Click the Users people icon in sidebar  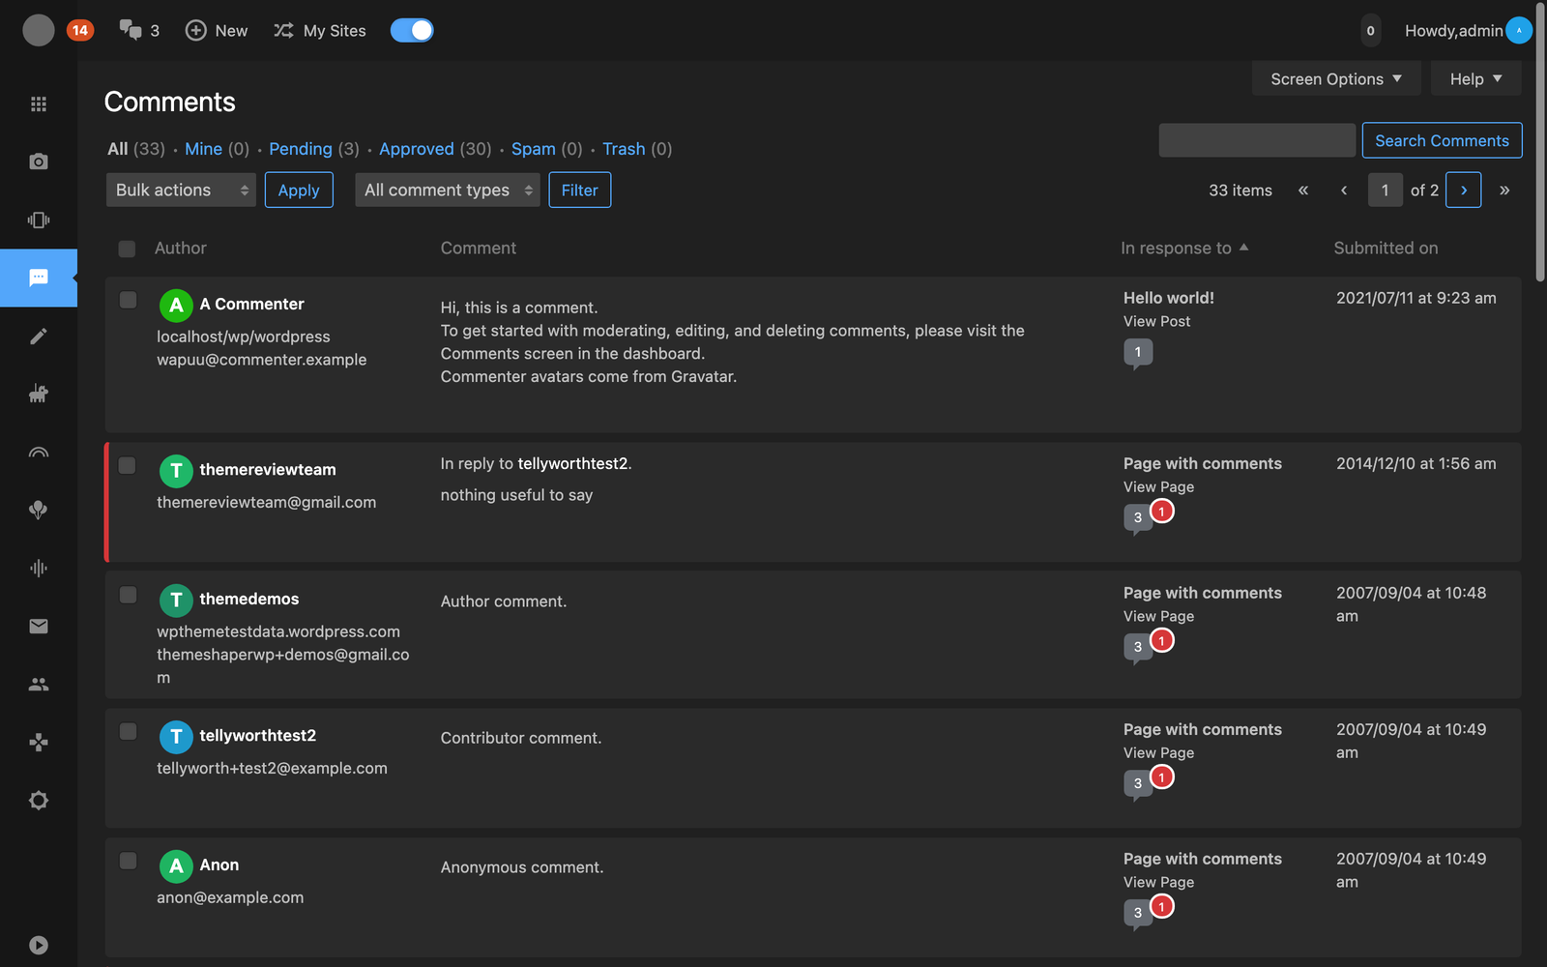[39, 685]
